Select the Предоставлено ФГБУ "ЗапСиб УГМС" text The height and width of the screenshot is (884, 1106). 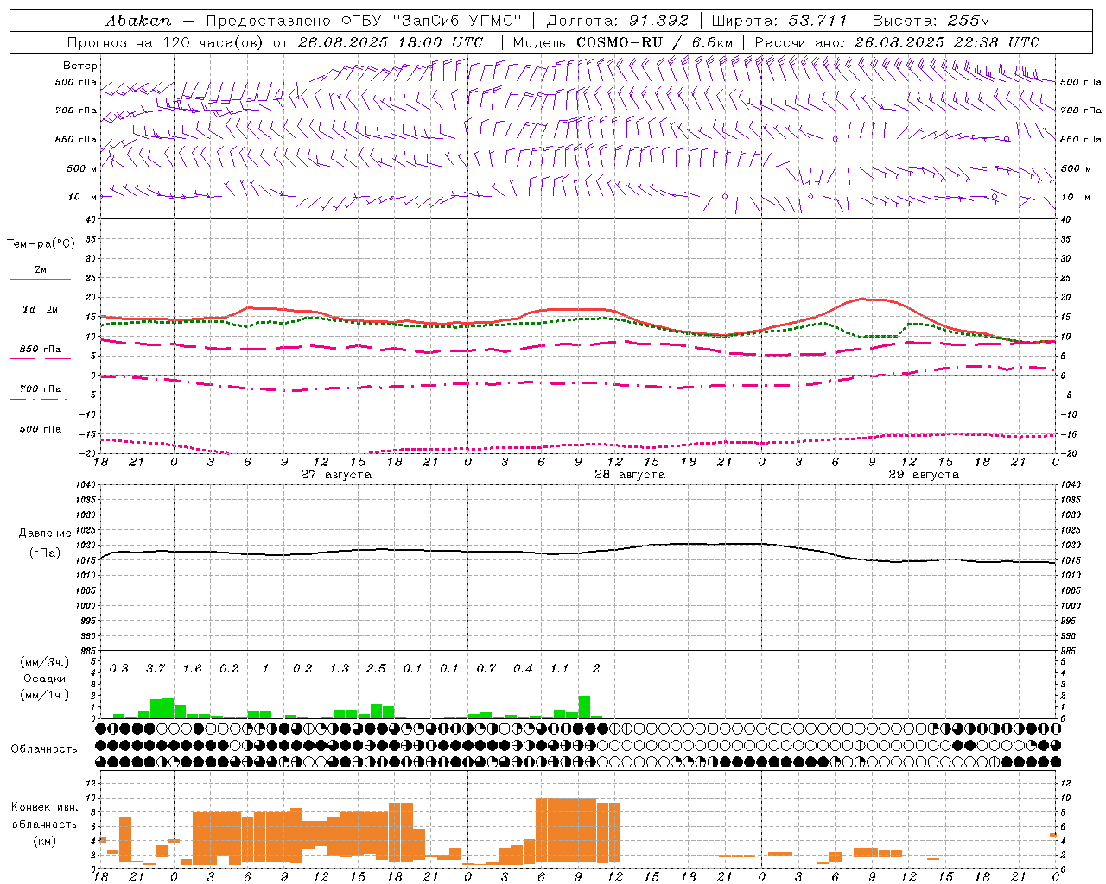[364, 21]
